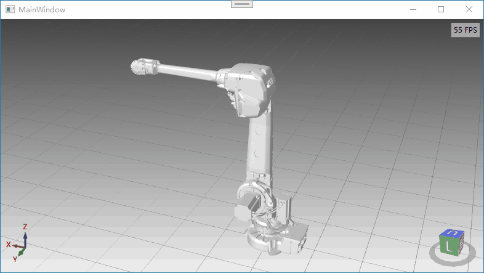Click the MainWindow application icon in title bar
Image resolution: width=484 pixels, height=273 pixels.
click(x=10, y=10)
